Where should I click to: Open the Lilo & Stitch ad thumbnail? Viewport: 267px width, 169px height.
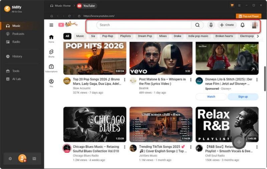point(227,58)
